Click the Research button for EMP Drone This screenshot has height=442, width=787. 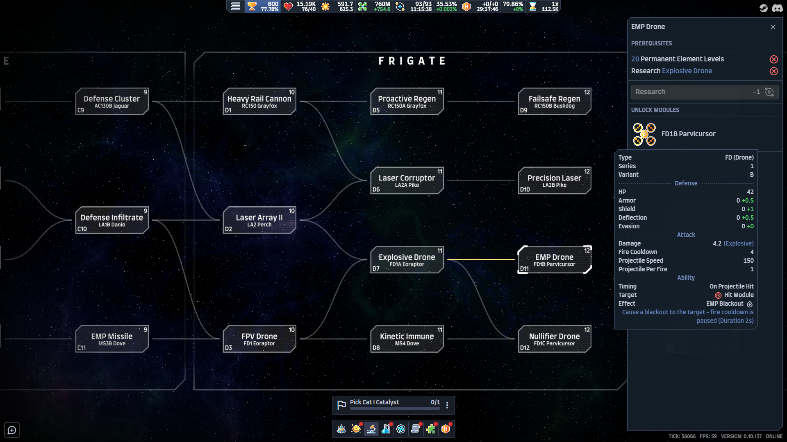point(705,92)
